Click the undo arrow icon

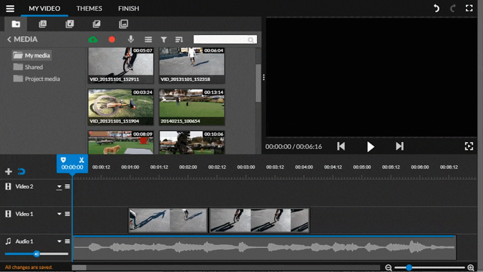click(437, 8)
